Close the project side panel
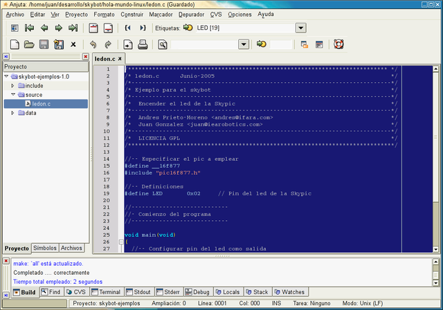The width and height of the screenshot is (443, 310). coord(85,57)
